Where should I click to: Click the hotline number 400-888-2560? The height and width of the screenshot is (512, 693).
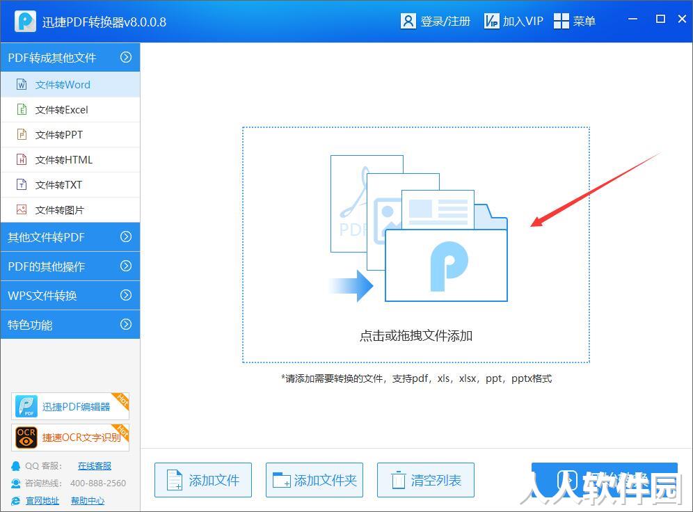click(x=98, y=483)
